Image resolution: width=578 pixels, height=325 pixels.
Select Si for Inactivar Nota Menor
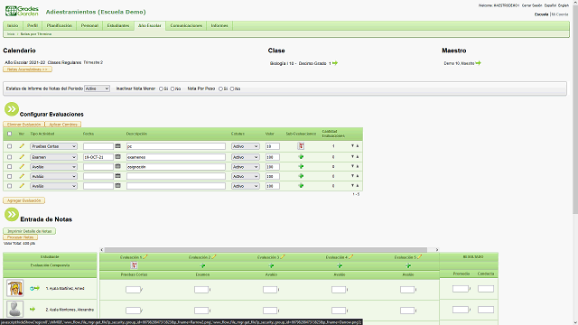click(x=161, y=88)
